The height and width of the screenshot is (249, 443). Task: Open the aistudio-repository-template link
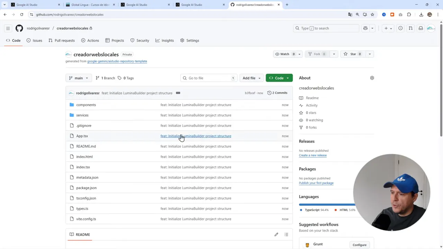117,61
